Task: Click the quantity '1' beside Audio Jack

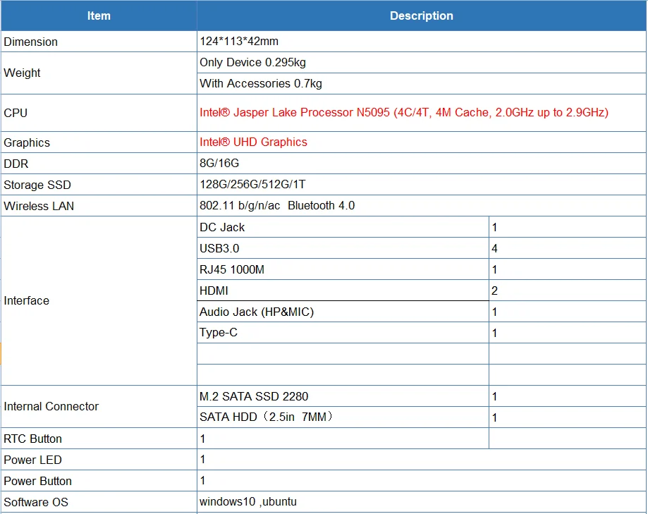Action: 494,312
